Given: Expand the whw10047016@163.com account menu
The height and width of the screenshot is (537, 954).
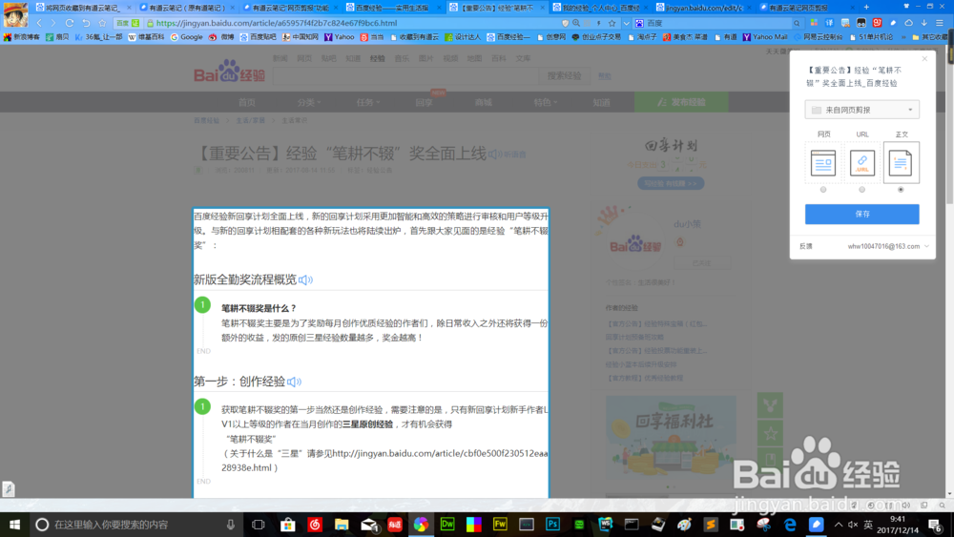Looking at the screenshot, I should (x=888, y=246).
